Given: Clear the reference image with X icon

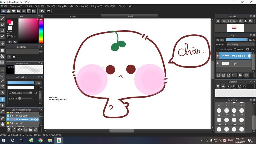Looking at the screenshot, I should (x=228, y=86).
